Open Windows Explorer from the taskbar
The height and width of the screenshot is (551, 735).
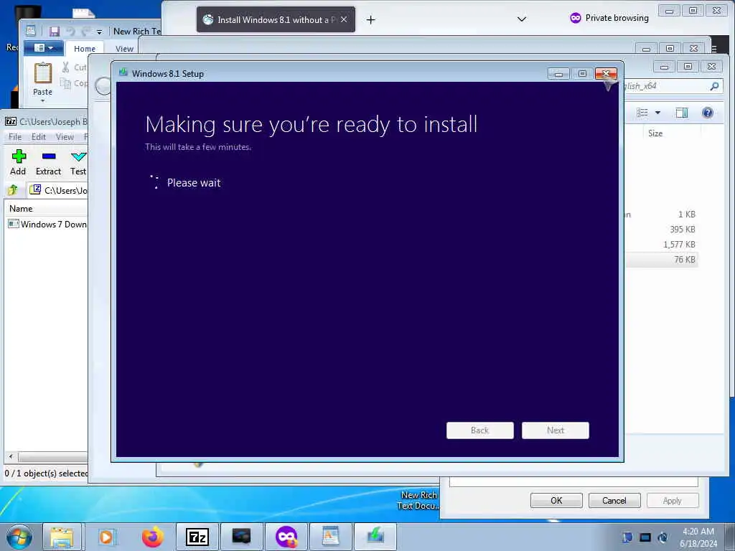(x=62, y=537)
